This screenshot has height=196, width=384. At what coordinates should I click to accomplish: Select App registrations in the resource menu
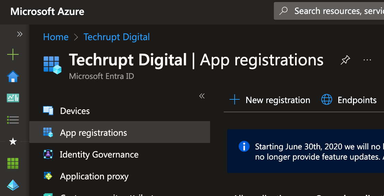coord(93,133)
